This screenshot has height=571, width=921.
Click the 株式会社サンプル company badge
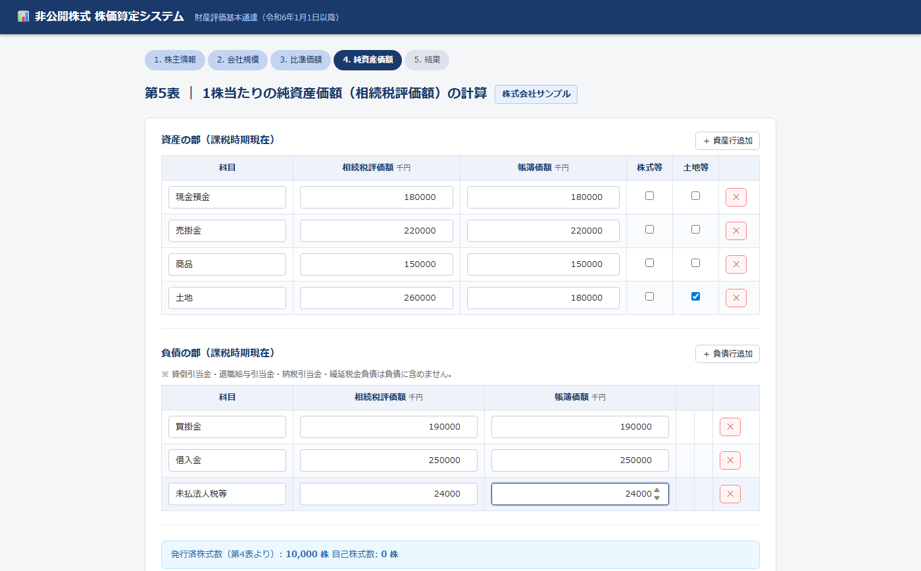[x=536, y=94]
